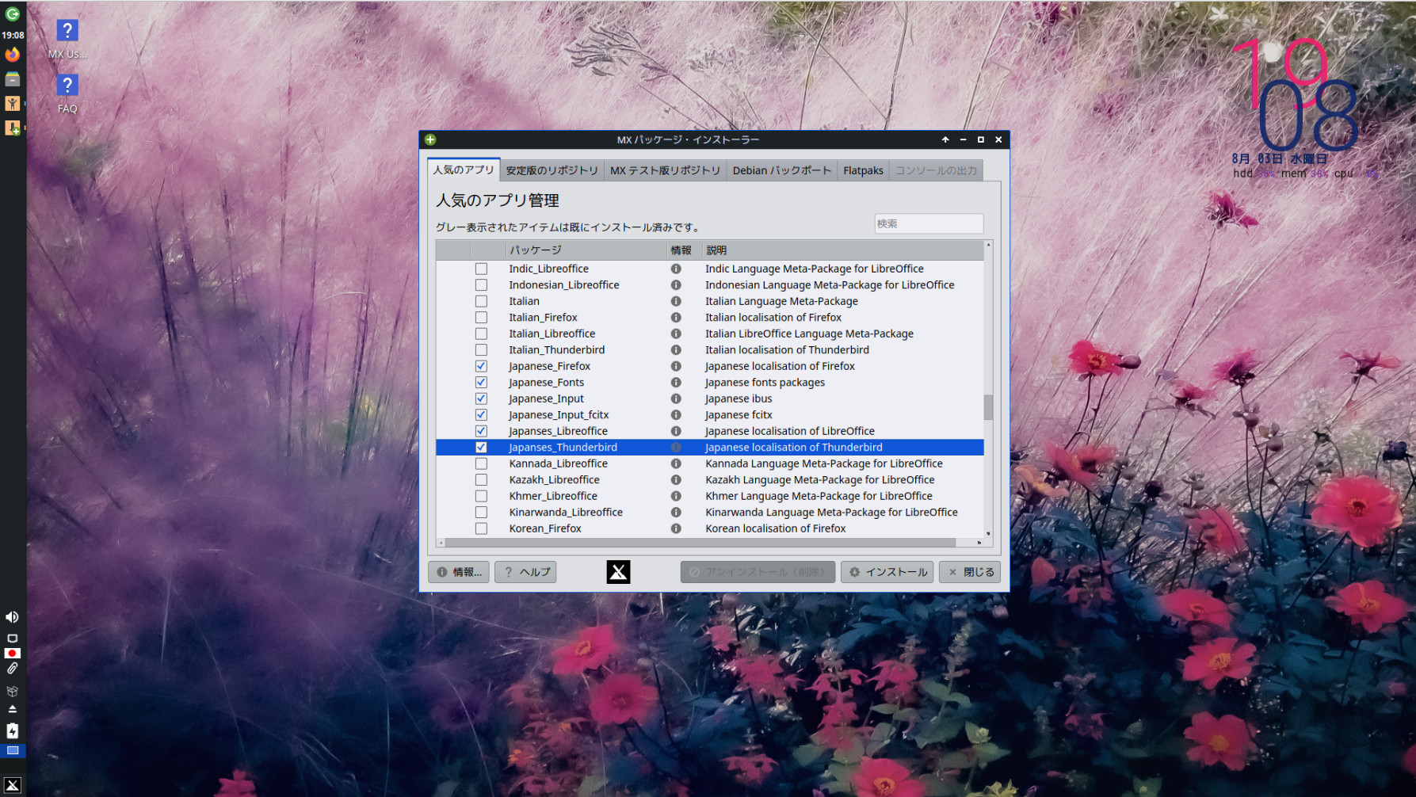This screenshot has height=797, width=1416.
Task: Show info for Kannada_Libreoffice package
Action: (676, 463)
